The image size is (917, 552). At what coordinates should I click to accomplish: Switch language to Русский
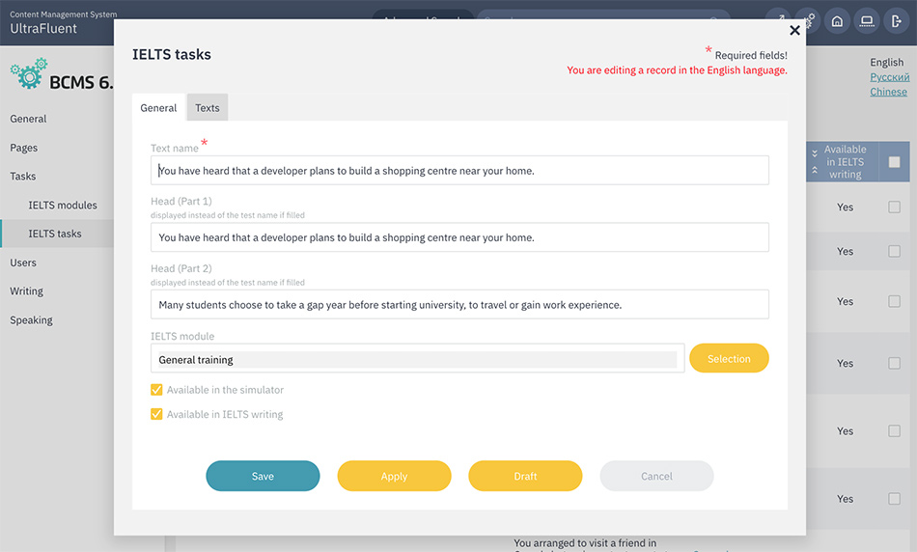(x=889, y=77)
